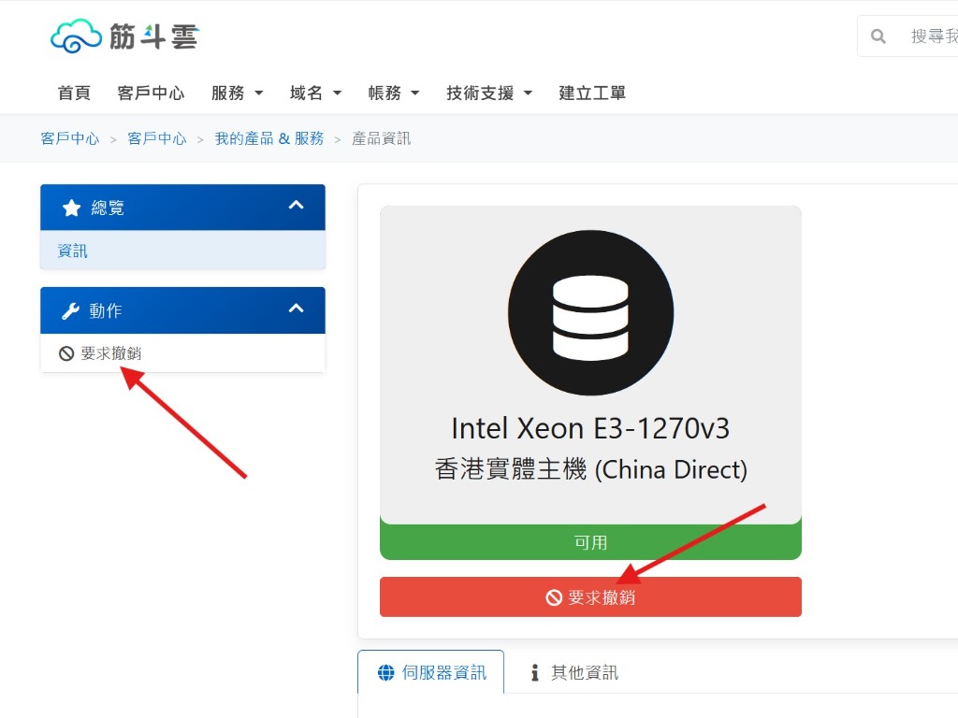Click the database server product icon
This screenshot has width=958, height=718.
pyautogui.click(x=590, y=312)
